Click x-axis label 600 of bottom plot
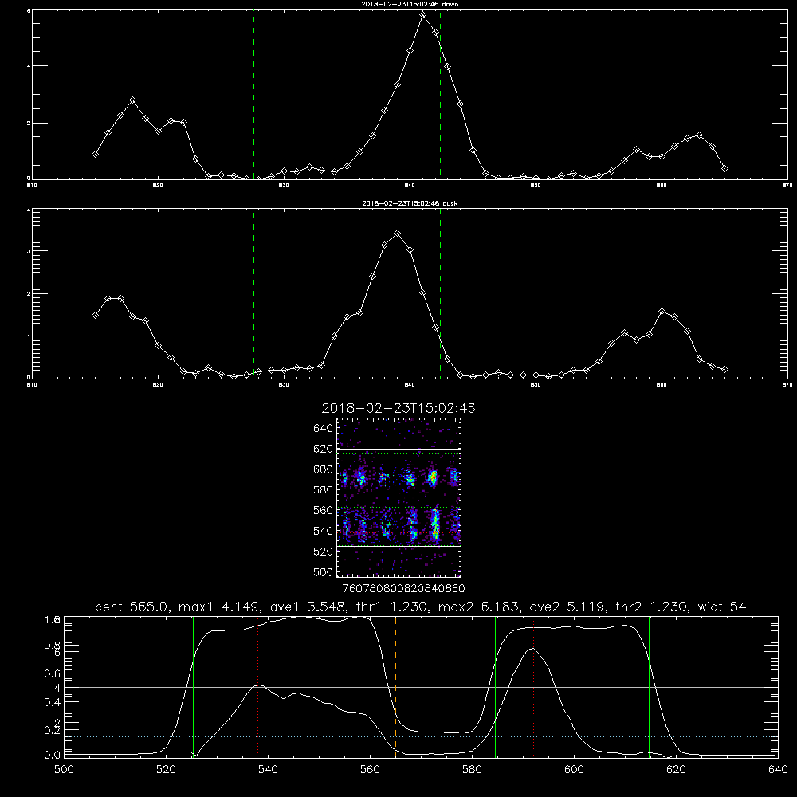The width and height of the screenshot is (797, 797). click(x=575, y=770)
